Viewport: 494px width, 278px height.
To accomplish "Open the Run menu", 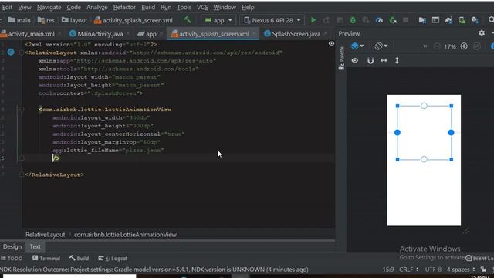I will (166, 7).
